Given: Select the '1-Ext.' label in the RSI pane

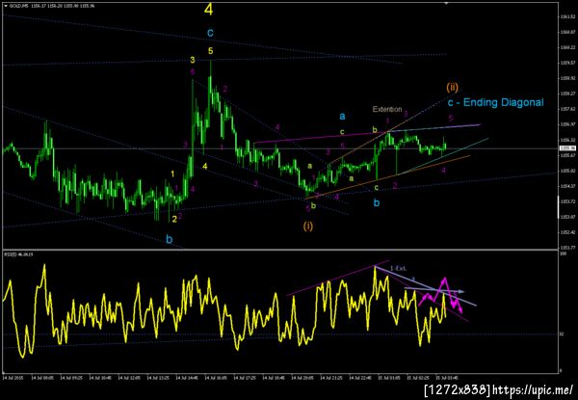Looking at the screenshot, I should (x=398, y=268).
